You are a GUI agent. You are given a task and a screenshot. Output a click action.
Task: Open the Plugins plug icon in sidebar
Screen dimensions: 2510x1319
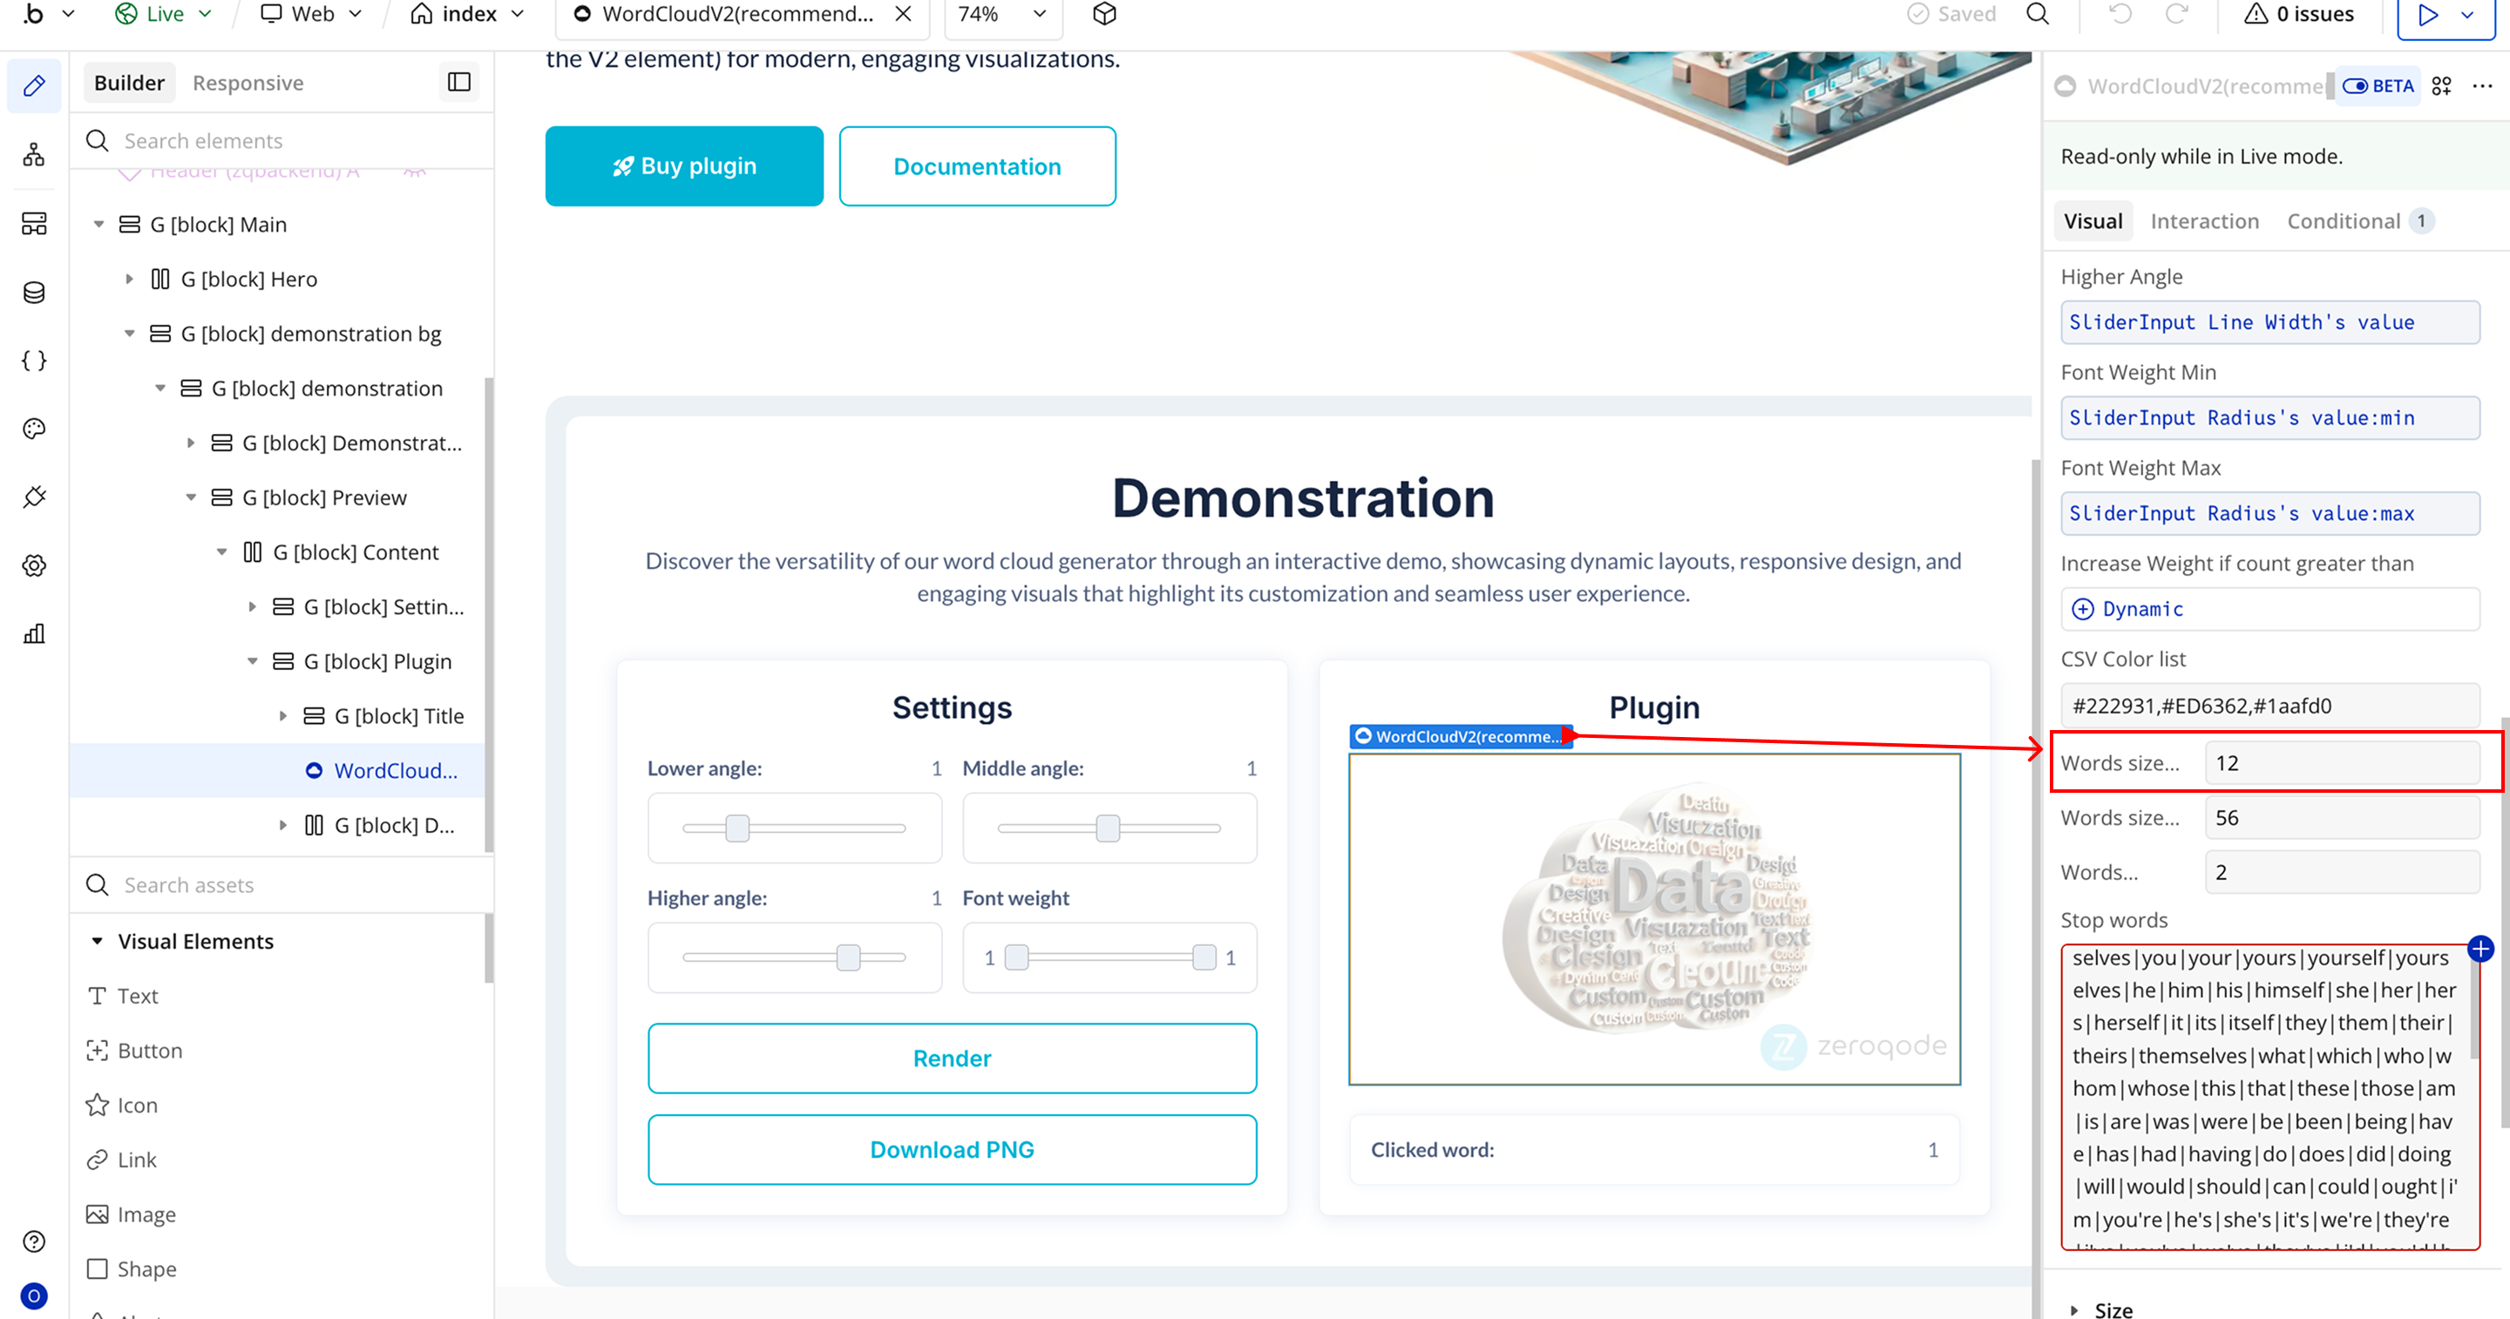click(x=34, y=497)
